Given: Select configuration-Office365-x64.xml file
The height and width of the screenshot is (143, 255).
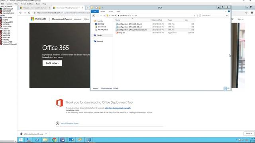Looking at the screenshot, I should point(130,24).
